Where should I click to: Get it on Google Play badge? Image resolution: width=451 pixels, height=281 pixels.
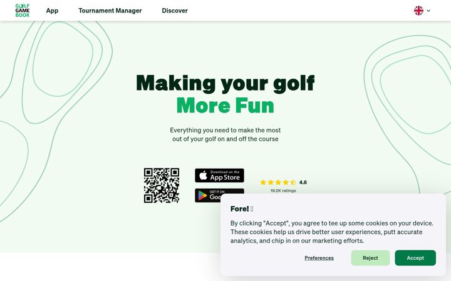tap(219, 195)
